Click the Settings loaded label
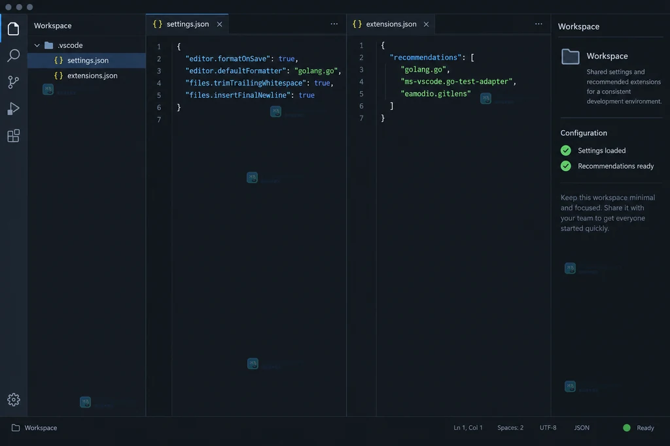This screenshot has width=670, height=446. coord(602,150)
